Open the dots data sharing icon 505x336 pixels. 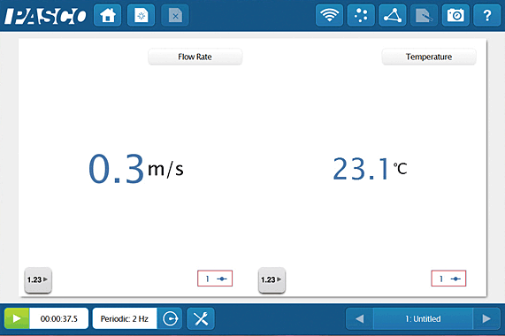[x=361, y=15]
